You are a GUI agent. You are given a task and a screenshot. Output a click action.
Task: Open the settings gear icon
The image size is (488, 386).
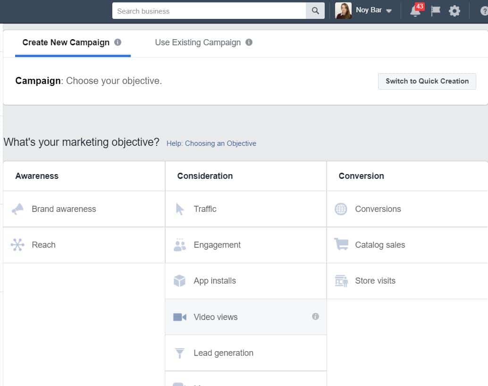tap(454, 11)
